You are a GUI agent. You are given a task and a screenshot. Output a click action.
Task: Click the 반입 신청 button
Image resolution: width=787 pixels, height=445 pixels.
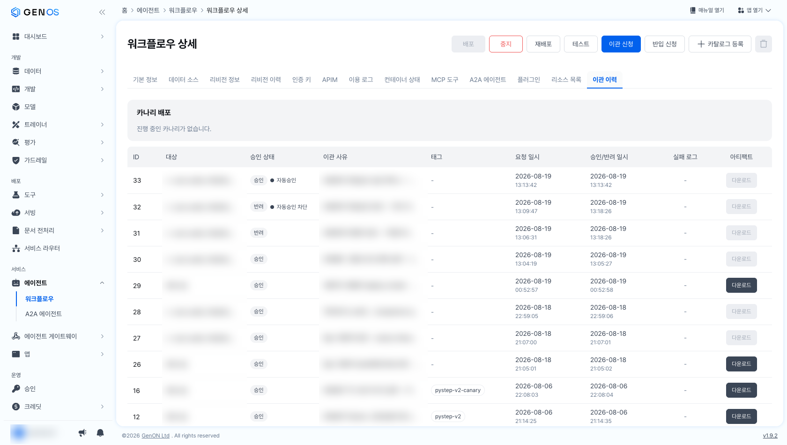click(x=665, y=44)
